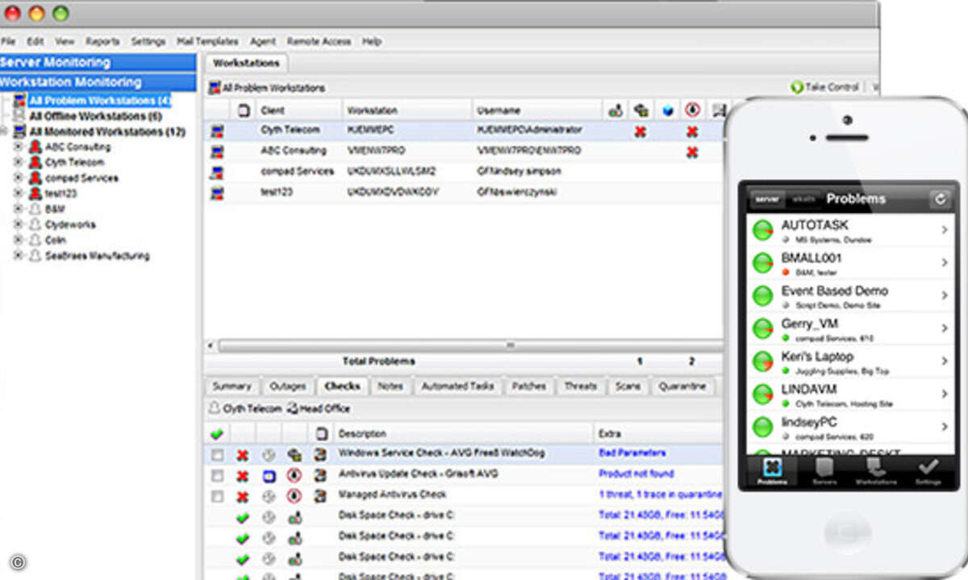The width and height of the screenshot is (968, 580).
Task: Switch to the Patches tab
Action: [529, 387]
